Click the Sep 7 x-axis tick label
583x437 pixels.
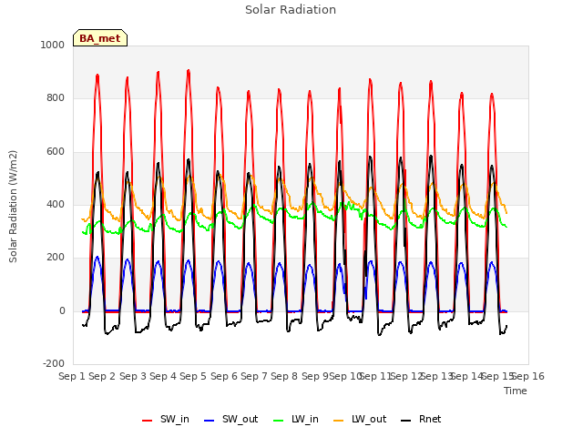[254, 376]
